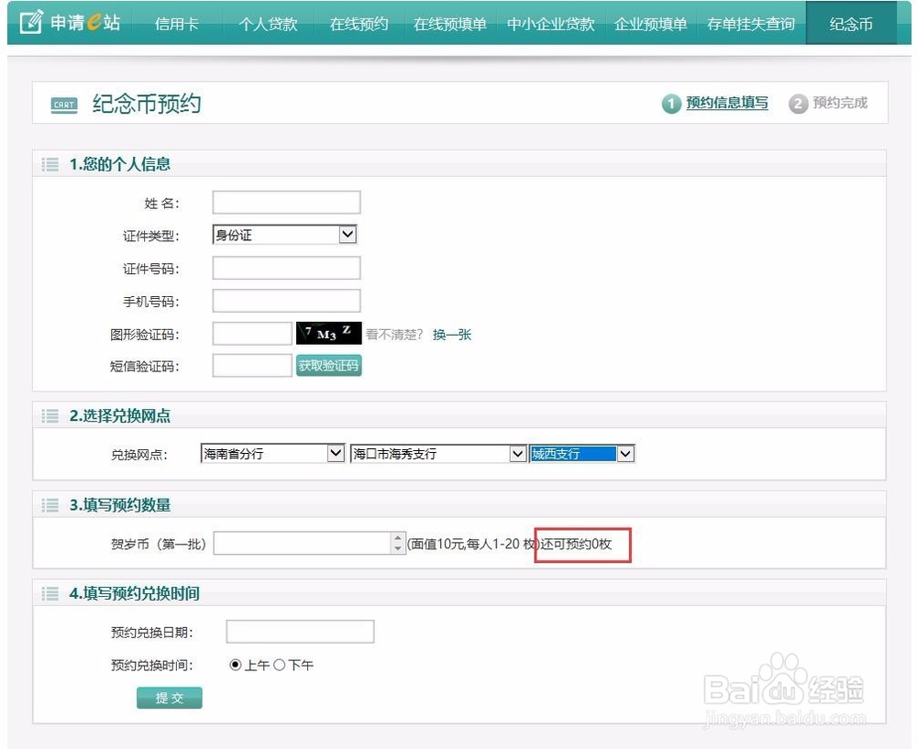The image size is (917, 750).
Task: Click the 获取验证码 button
Action: click(328, 365)
